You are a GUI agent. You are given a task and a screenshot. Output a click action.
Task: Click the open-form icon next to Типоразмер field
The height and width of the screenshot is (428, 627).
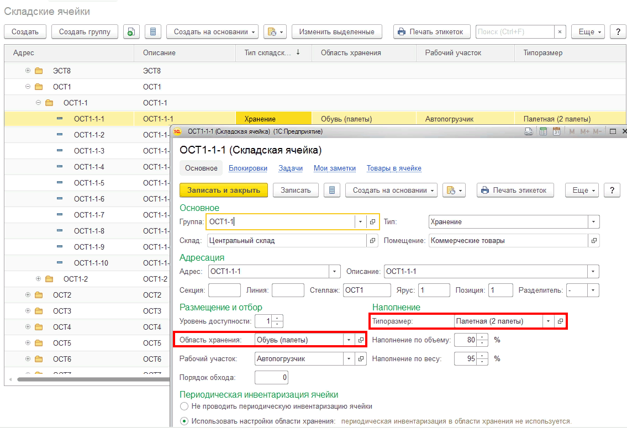tap(560, 321)
